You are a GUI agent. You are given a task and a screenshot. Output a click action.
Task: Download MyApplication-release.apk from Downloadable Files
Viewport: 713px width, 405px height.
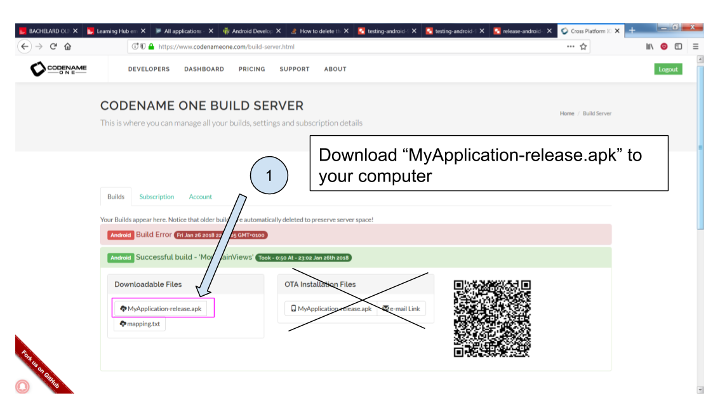(161, 309)
